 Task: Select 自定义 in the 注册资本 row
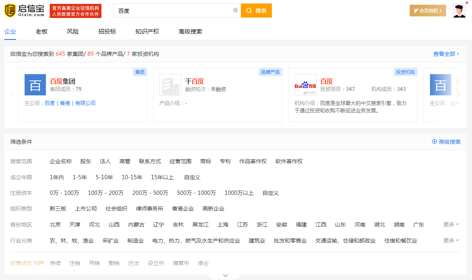click(271, 193)
